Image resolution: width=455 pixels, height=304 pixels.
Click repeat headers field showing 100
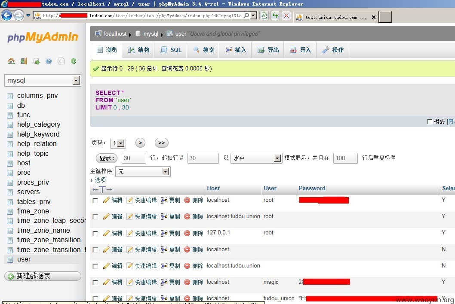[345, 158]
